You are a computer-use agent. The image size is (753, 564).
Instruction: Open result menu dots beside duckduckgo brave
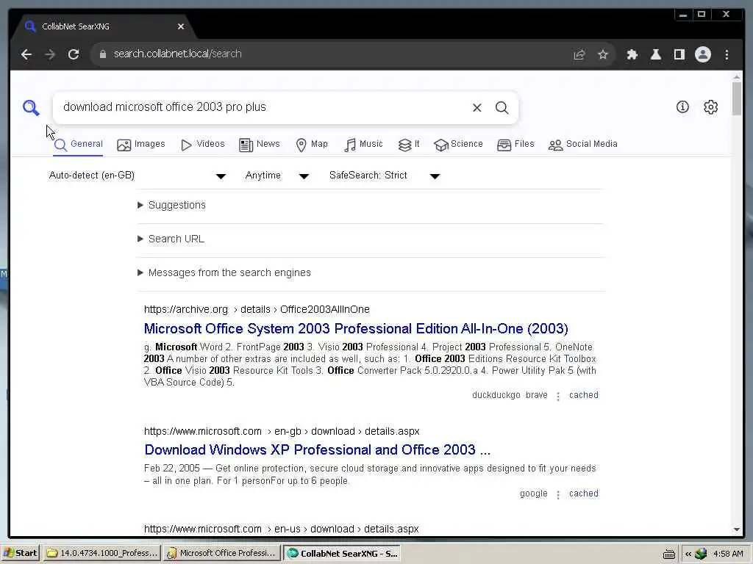coord(558,396)
